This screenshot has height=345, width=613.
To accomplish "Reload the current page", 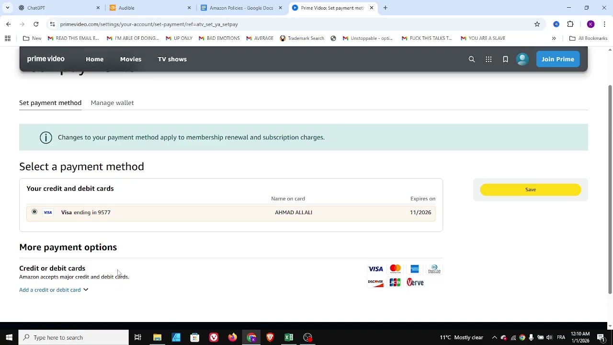I will pos(36,24).
